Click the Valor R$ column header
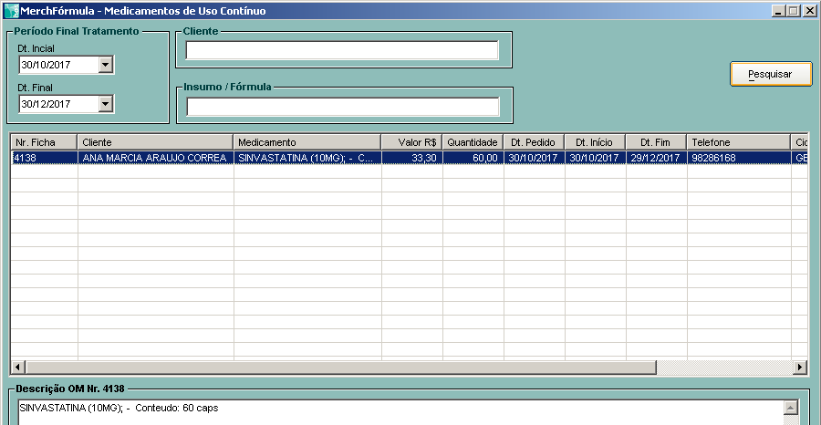 tap(411, 142)
